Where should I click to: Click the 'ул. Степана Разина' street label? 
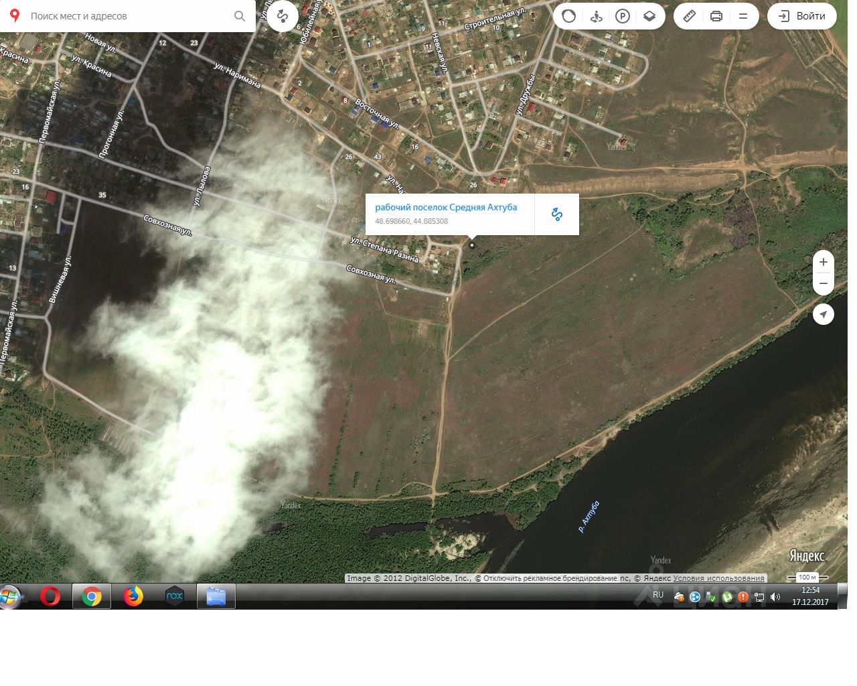pos(384,249)
